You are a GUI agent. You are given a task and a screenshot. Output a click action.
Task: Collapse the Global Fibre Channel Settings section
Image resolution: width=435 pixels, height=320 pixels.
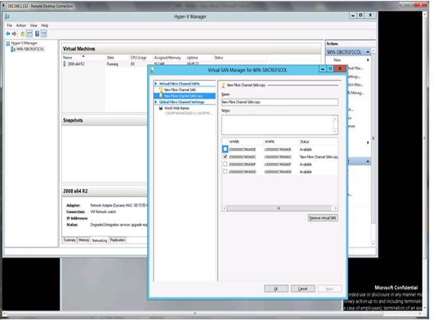coord(155,102)
